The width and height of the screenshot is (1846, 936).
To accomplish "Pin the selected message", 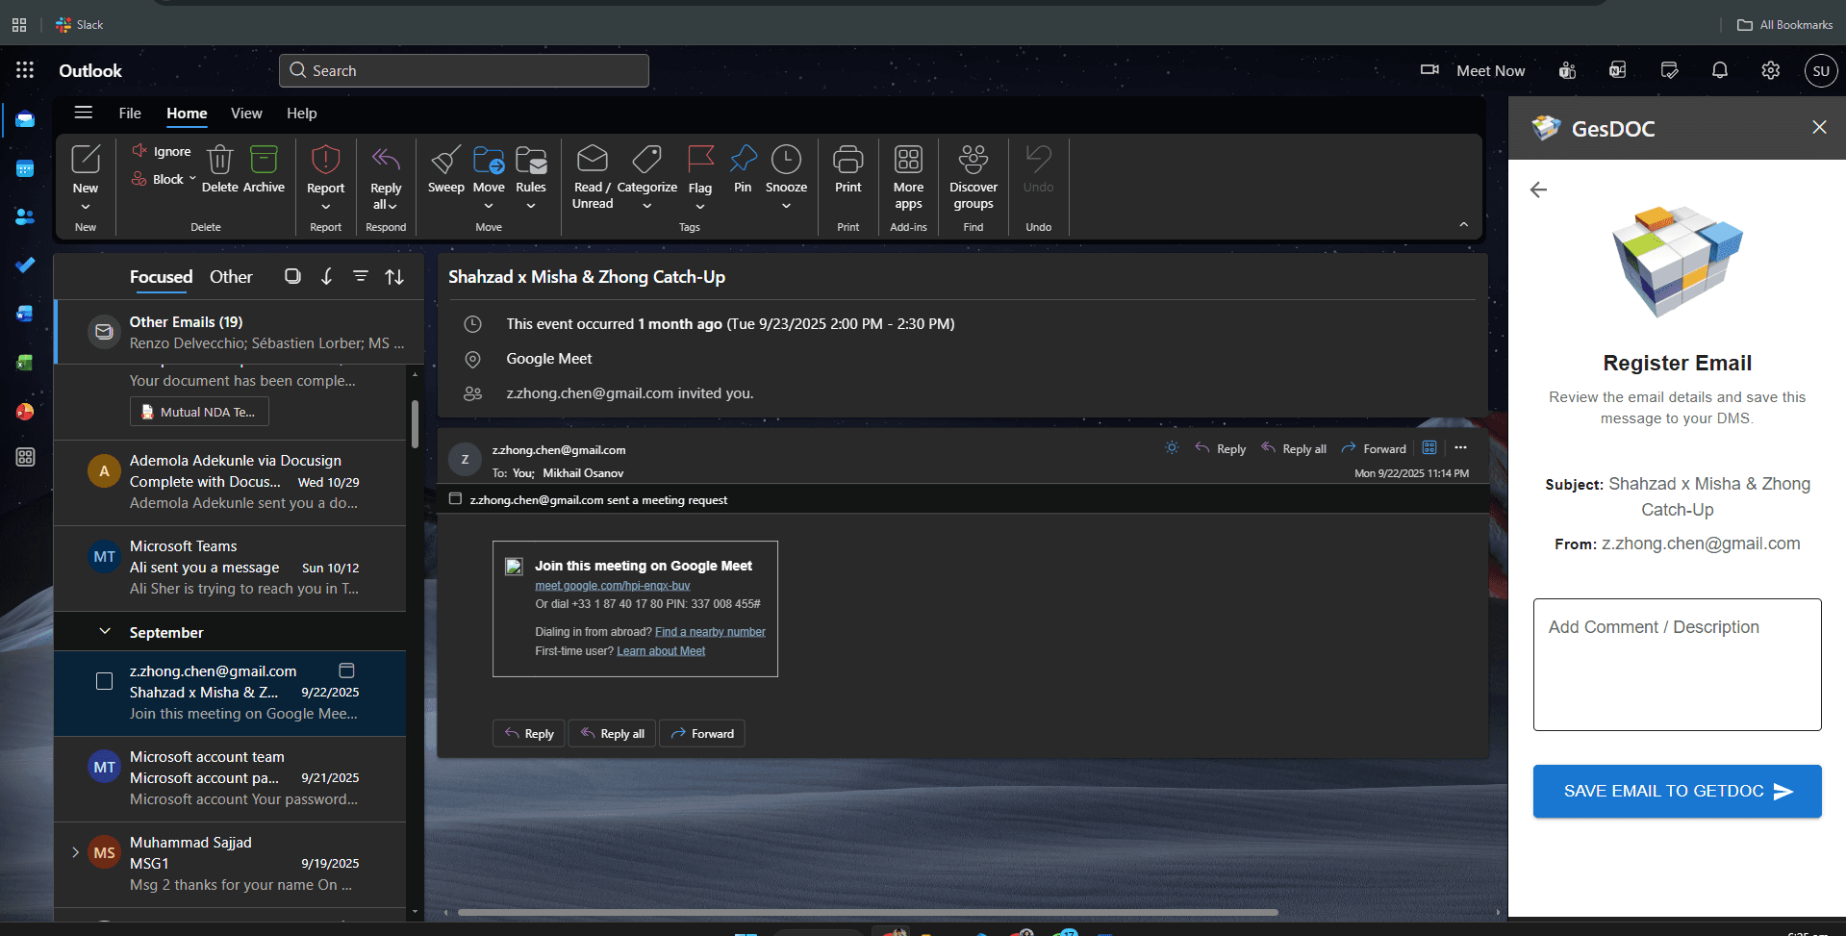I will [x=743, y=169].
